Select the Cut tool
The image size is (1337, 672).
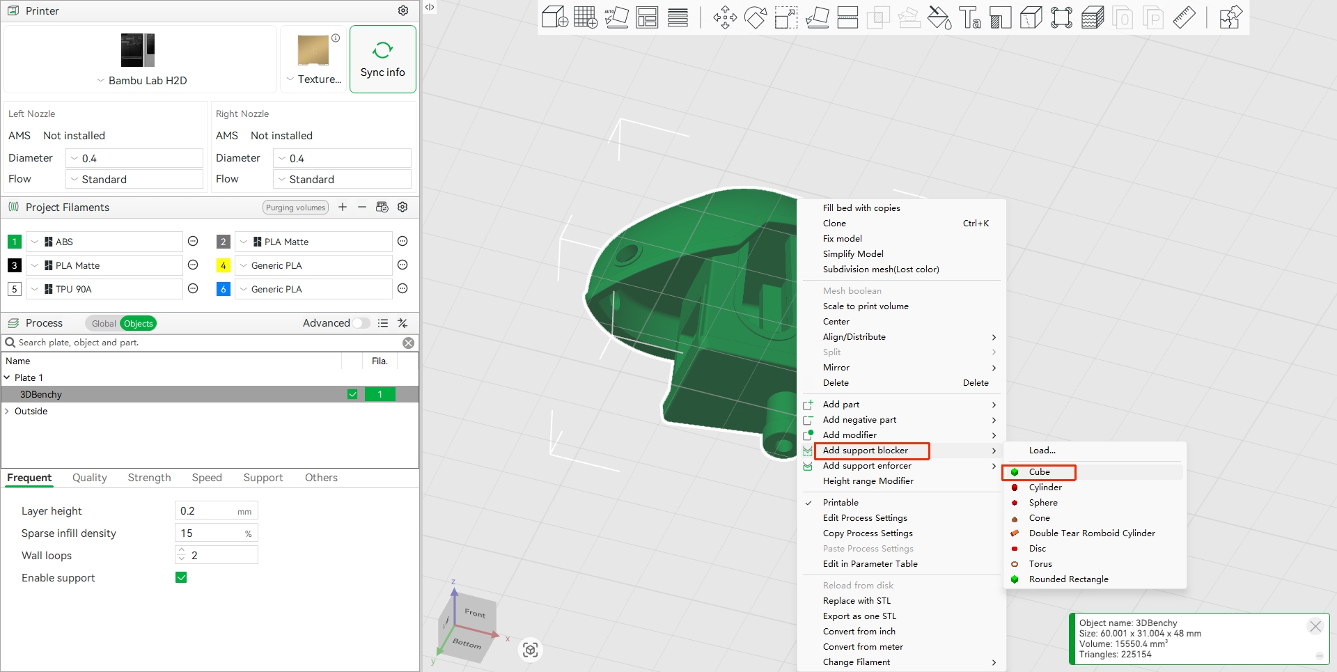[x=847, y=17]
